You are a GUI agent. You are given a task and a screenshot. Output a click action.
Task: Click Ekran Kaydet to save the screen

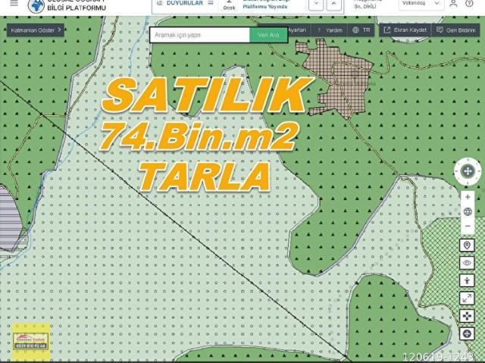pyautogui.click(x=405, y=30)
